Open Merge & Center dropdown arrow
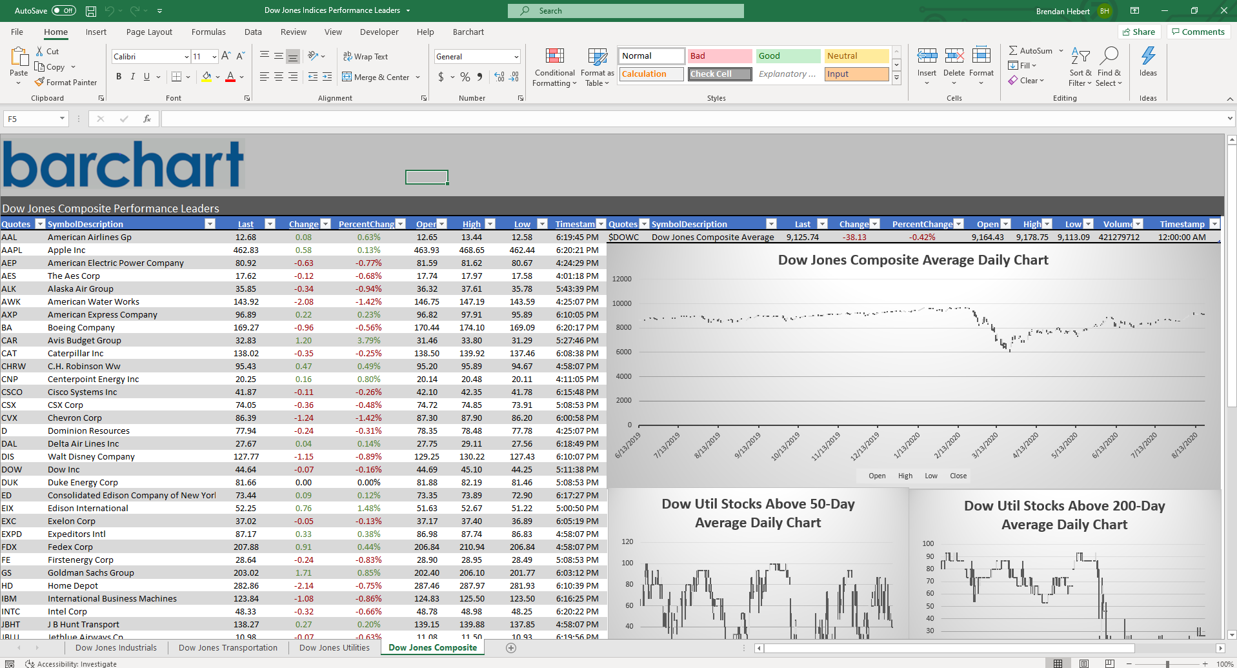The width and height of the screenshot is (1237, 668). (x=418, y=77)
